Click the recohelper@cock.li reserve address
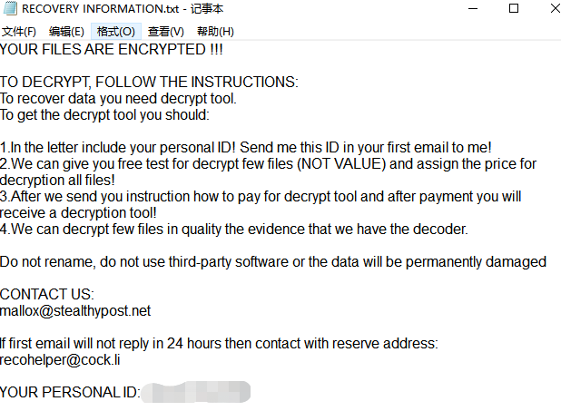The image size is (561, 411). pos(61,360)
